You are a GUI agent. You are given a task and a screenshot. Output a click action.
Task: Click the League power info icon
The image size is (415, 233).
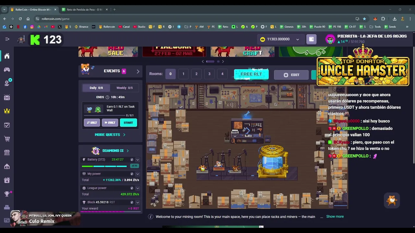(132, 188)
